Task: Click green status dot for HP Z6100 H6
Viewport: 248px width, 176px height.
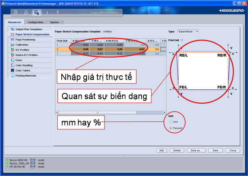Action: point(7,167)
